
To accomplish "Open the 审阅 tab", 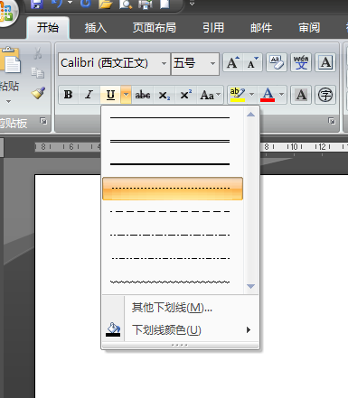I will click(309, 28).
